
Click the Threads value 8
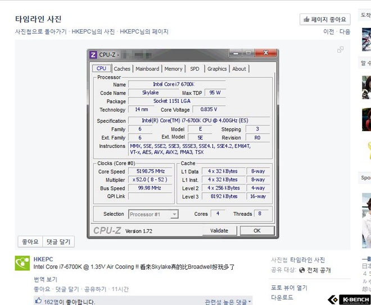(261, 214)
